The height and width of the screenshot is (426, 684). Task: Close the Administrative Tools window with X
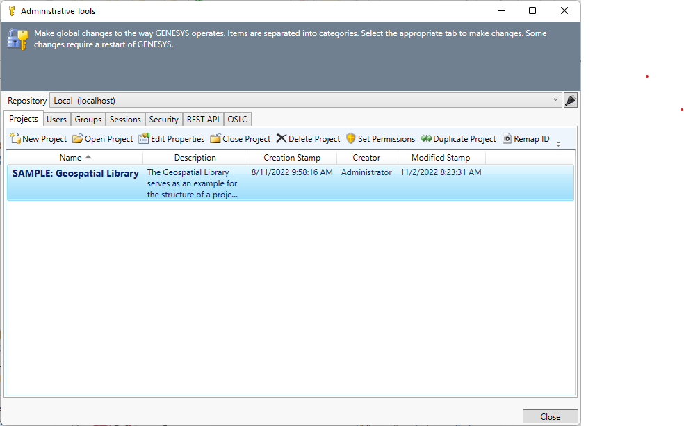pyautogui.click(x=564, y=11)
